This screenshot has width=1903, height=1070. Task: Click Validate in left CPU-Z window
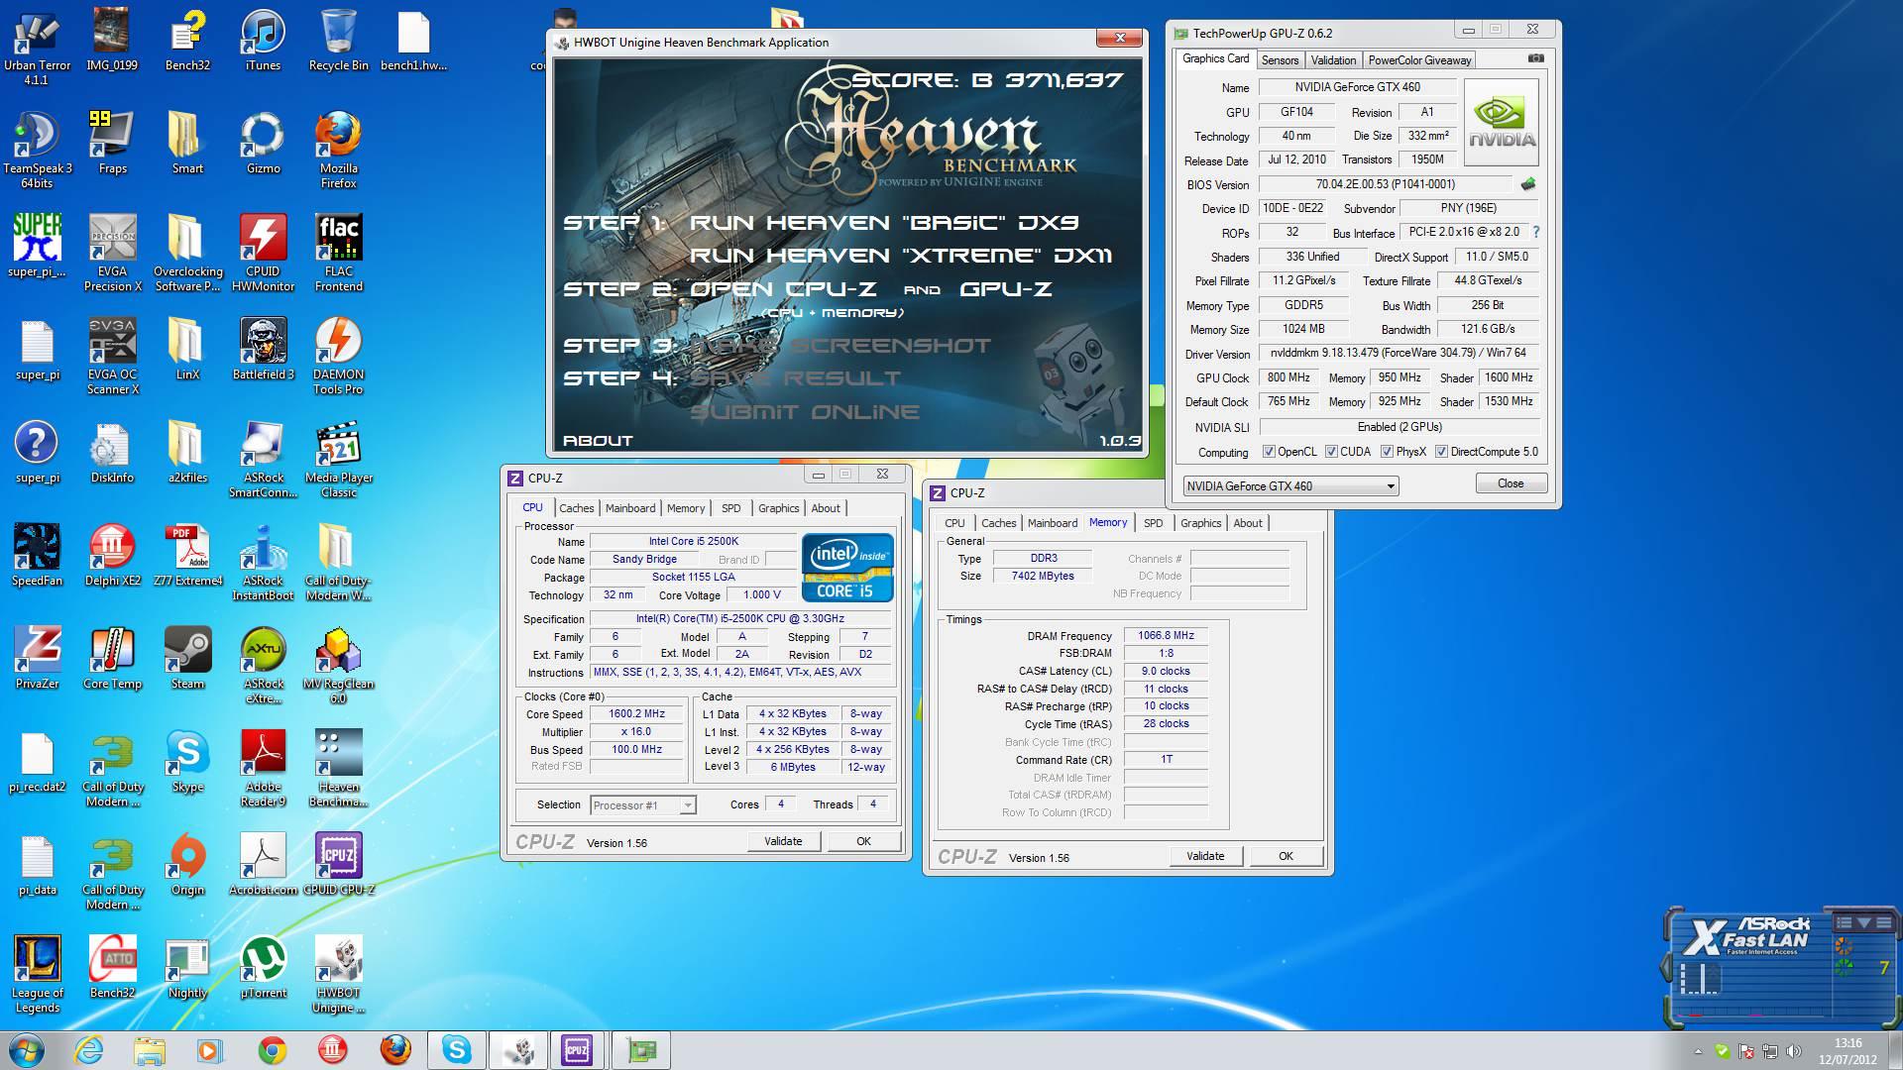(783, 841)
